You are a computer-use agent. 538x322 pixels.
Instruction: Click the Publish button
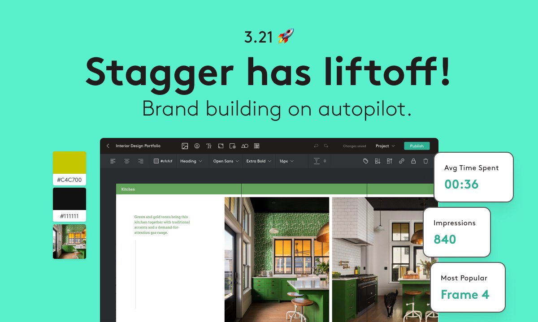coord(417,146)
